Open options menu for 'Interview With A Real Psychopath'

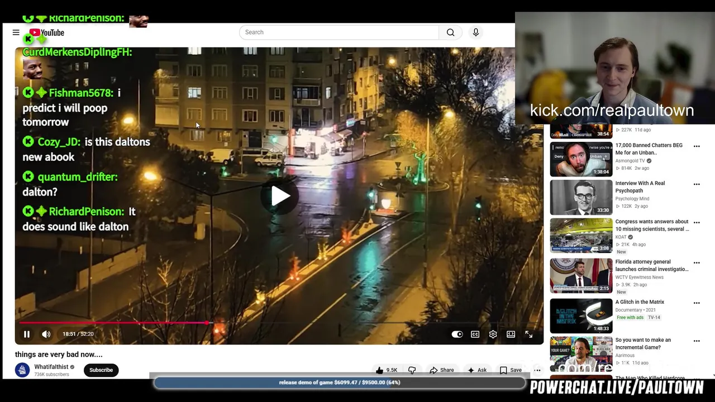tap(697, 184)
